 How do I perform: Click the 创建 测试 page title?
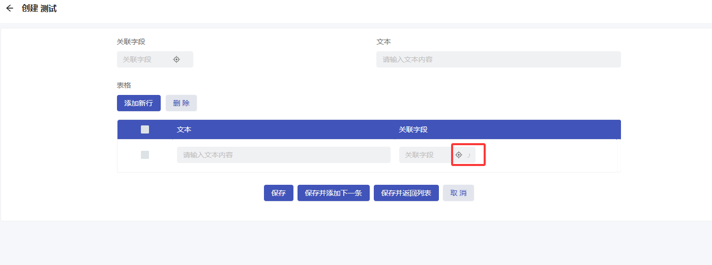[39, 9]
